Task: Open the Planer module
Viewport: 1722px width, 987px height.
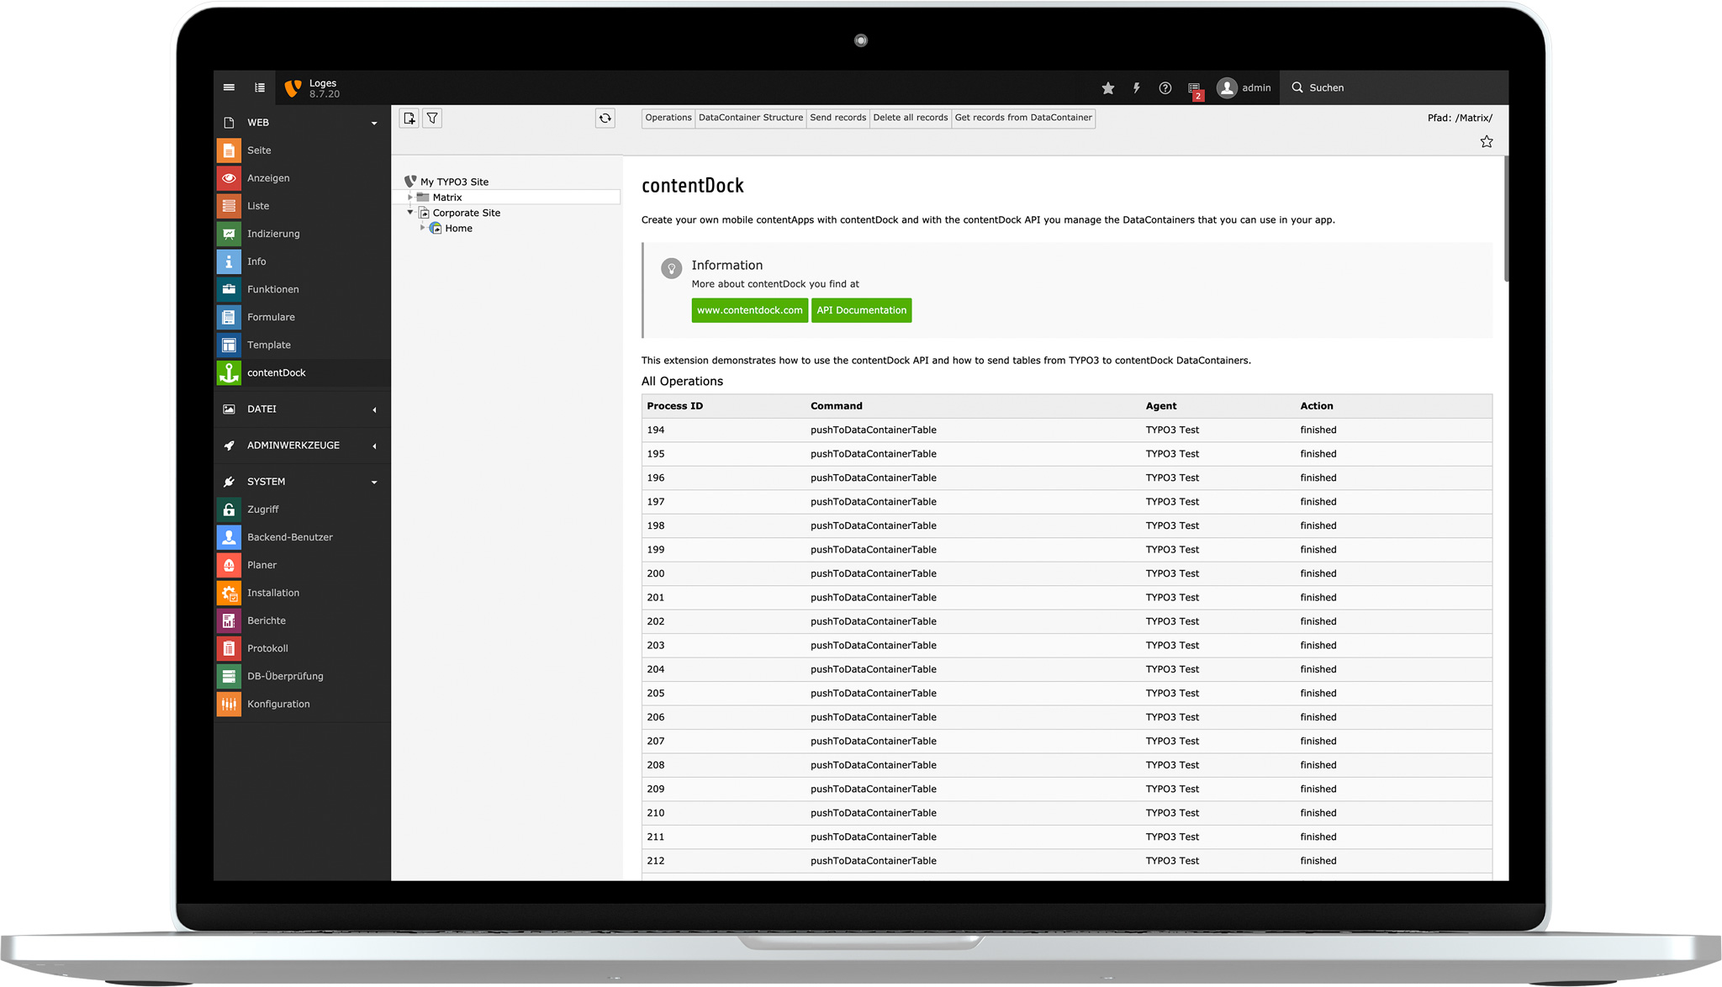Action: click(301, 565)
